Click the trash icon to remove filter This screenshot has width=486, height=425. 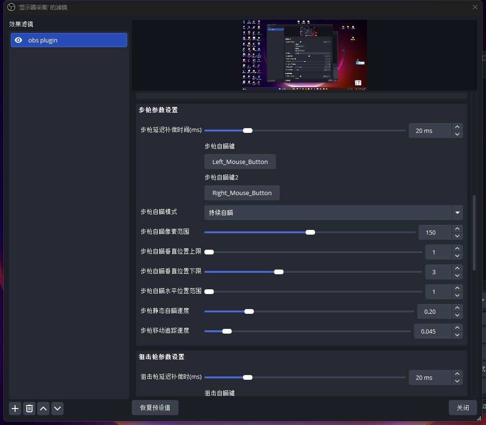29,409
